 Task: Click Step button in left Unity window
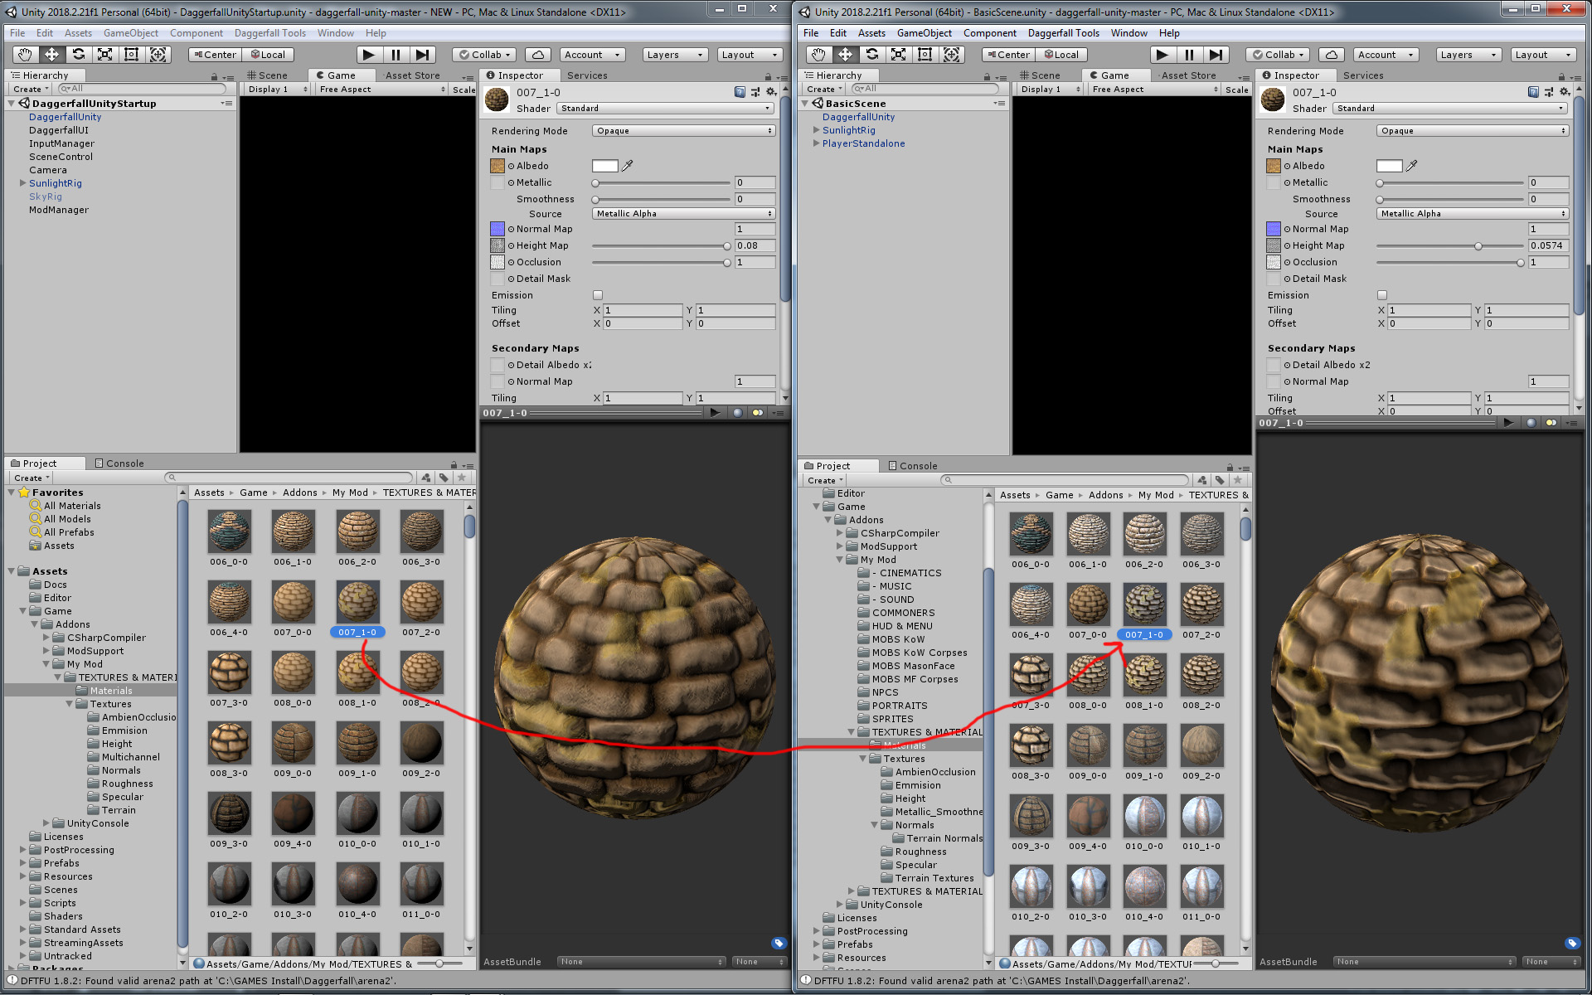tap(422, 55)
